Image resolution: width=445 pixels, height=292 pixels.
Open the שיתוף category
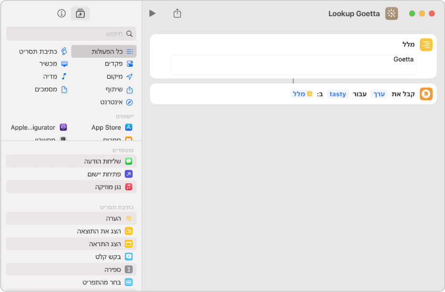coord(119,90)
